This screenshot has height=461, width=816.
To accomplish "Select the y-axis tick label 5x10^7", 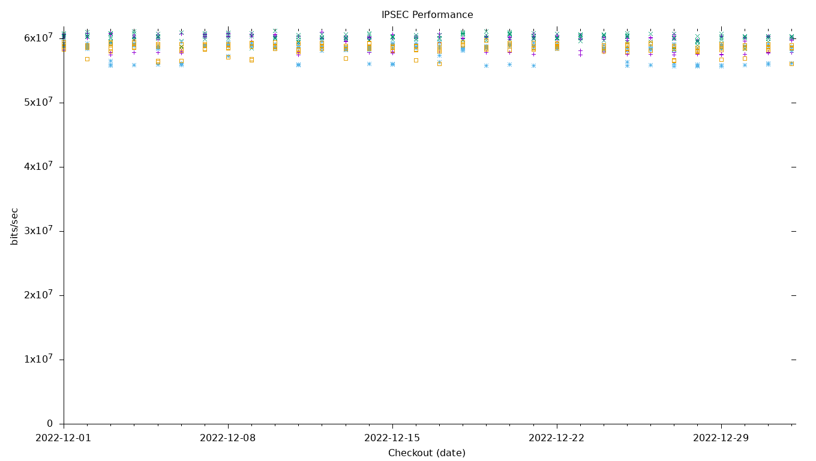I will click(x=38, y=102).
